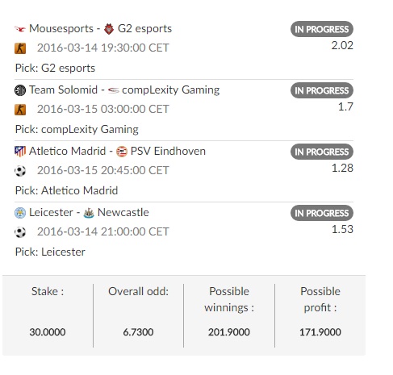The height and width of the screenshot is (375, 393).
Task: Click the 2.02 odds value
Action: coord(342,45)
